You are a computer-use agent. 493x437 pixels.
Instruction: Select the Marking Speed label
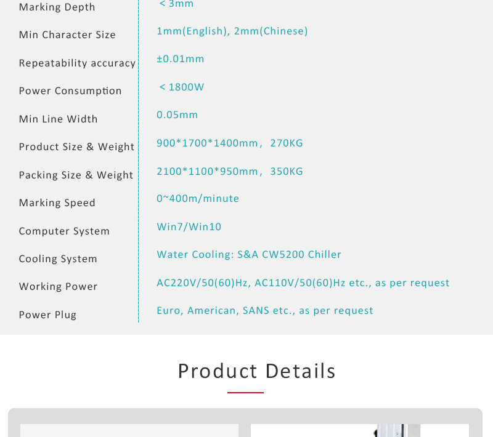click(57, 202)
